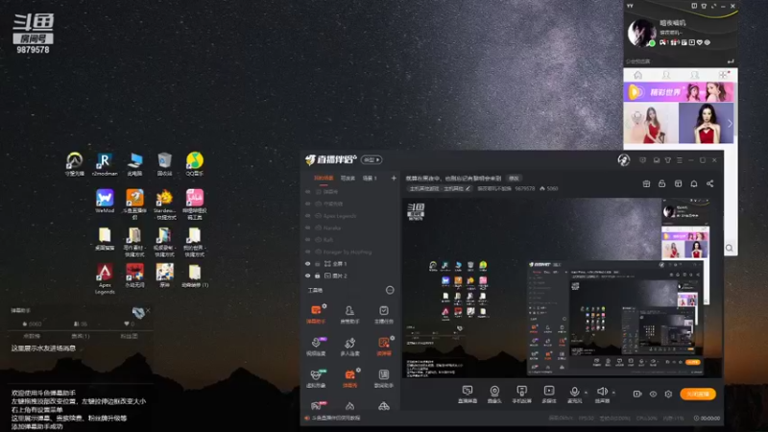
Task: Open the notification bell in the companion window
Action: tap(694, 183)
